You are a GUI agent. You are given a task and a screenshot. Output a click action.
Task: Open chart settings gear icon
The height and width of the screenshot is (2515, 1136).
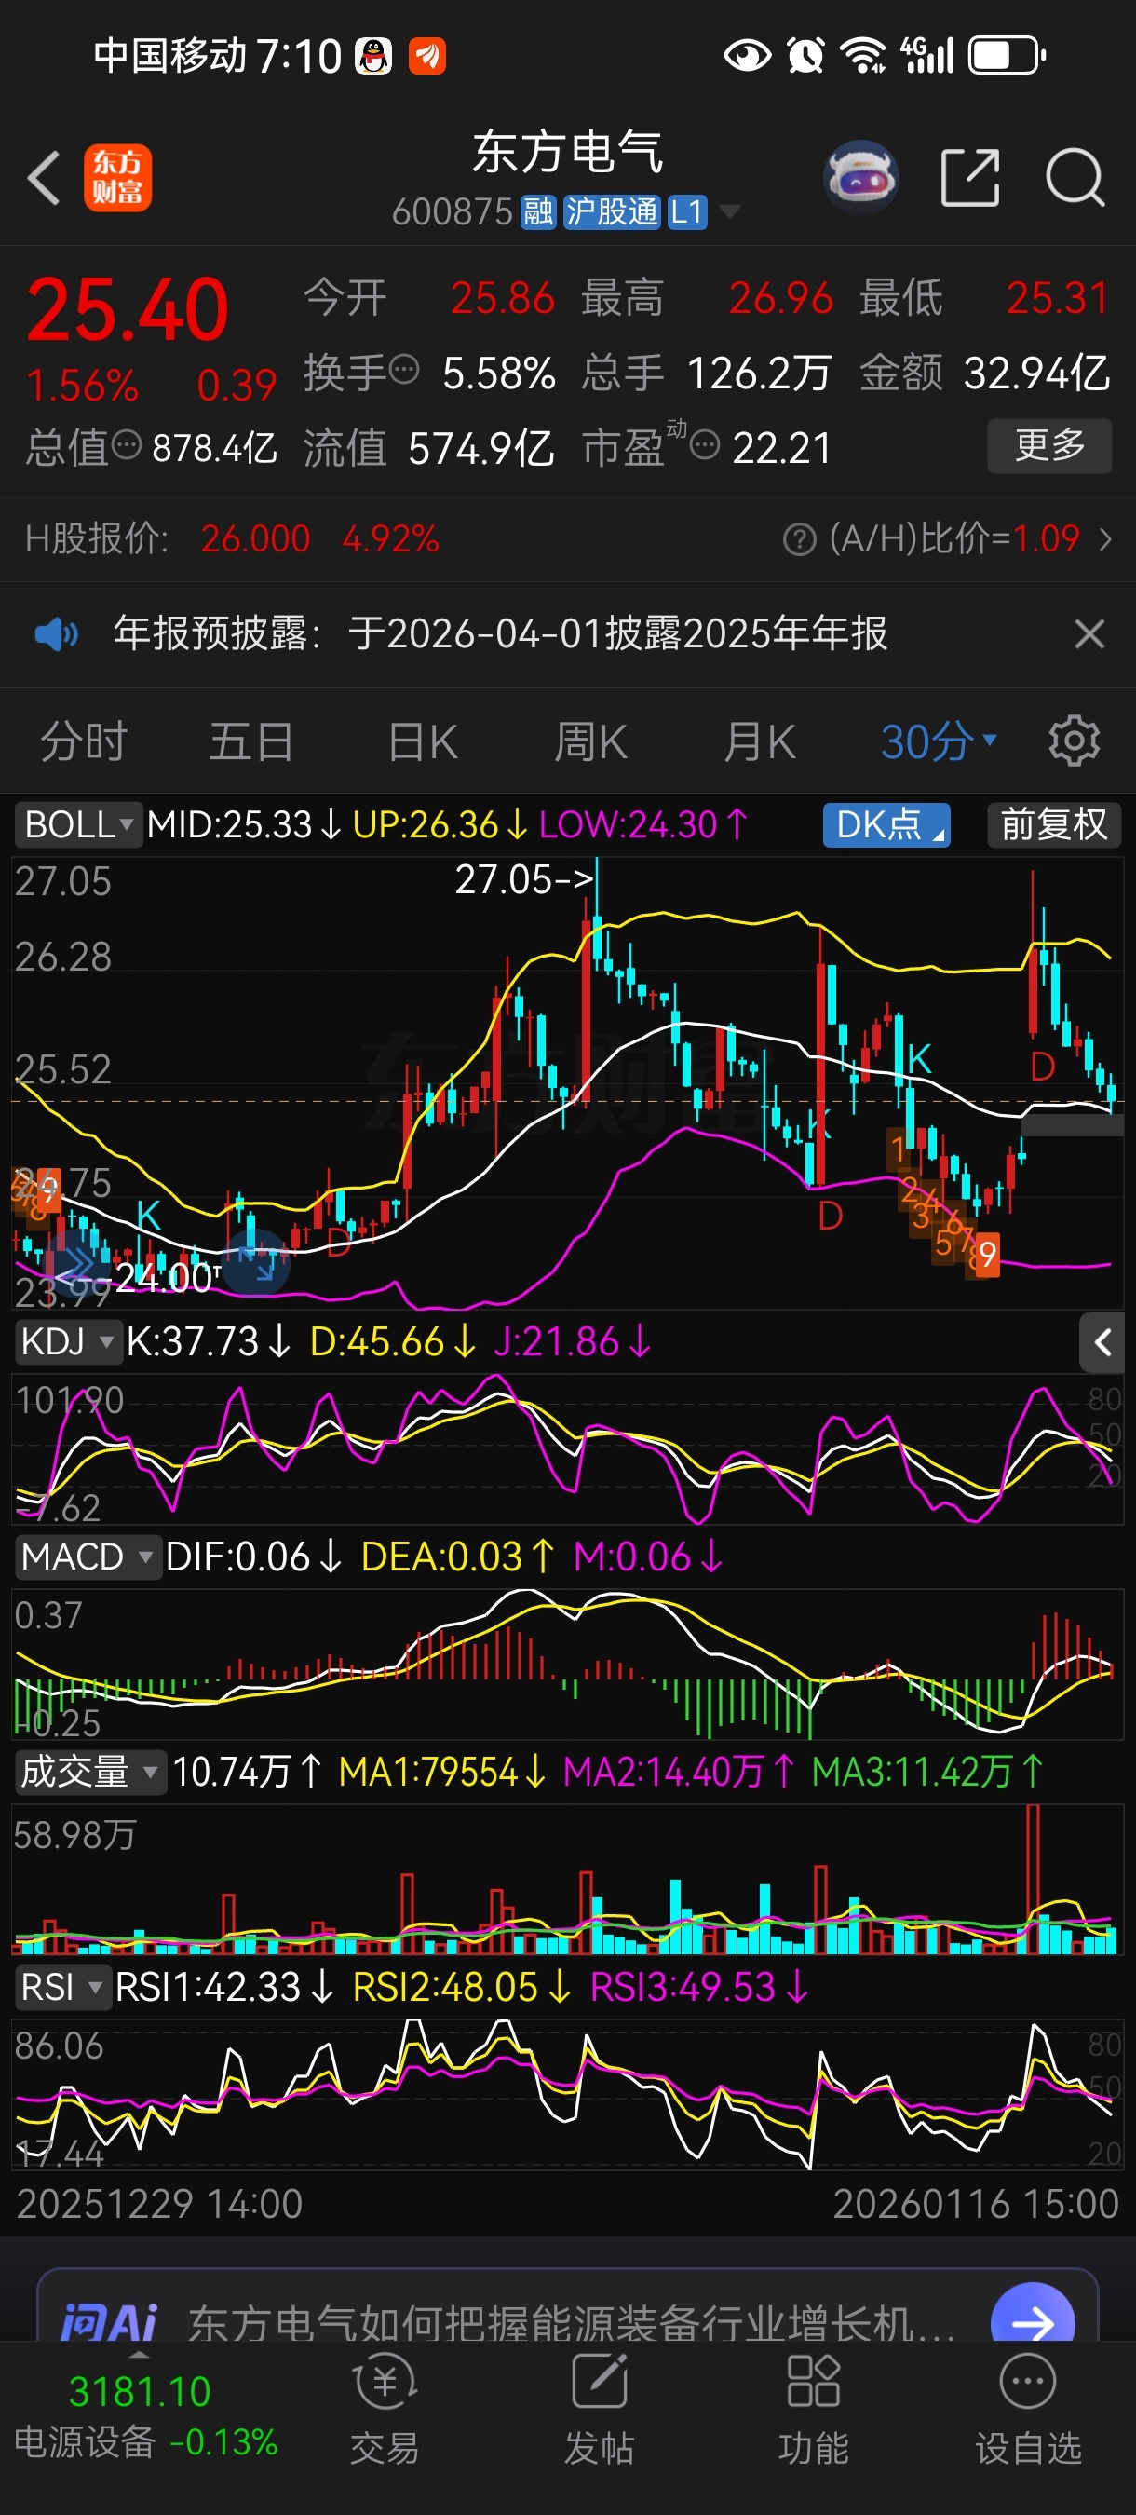[x=1074, y=742]
